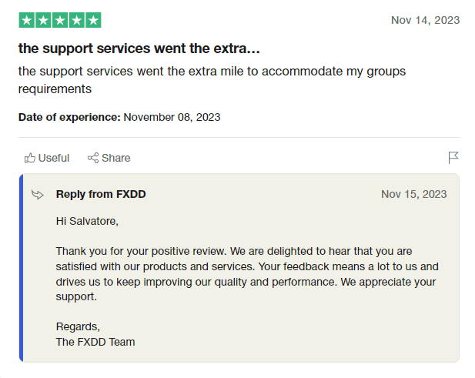Viewport: 475px width, 378px height.
Task: Click the fourth green rating star
Action: [76, 20]
